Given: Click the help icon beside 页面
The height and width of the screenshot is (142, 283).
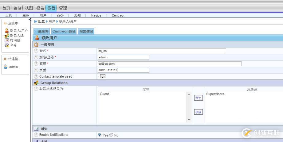Looking at the screenshot, I should 36,70.
